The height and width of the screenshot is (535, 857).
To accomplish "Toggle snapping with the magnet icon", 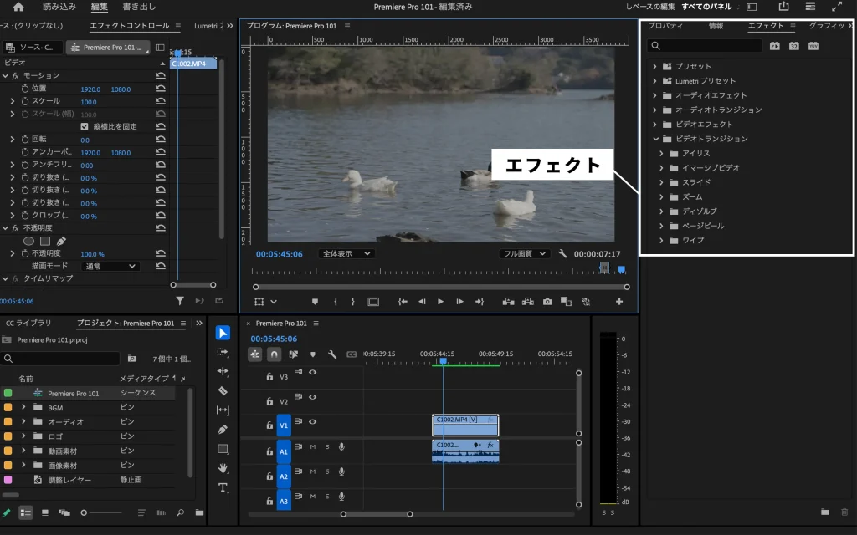I will click(x=274, y=354).
